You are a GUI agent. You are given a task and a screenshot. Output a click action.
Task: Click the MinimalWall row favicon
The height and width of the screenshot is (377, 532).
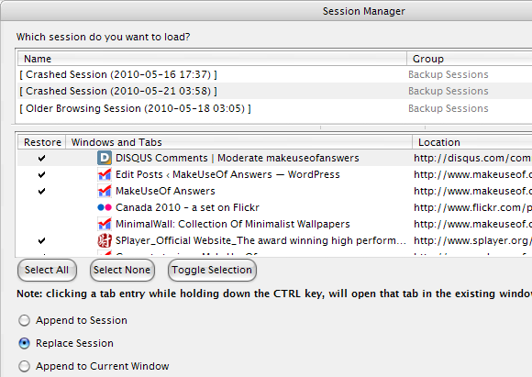click(x=105, y=224)
